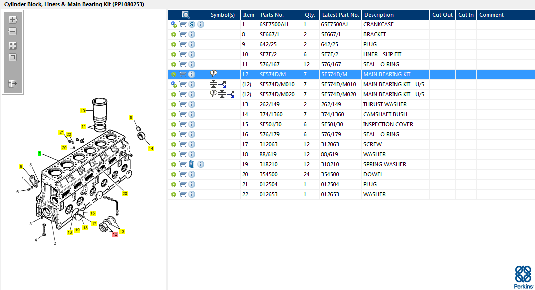The image size is (535, 290).
Task: Select description SPRING WASHER
Action: coord(385,164)
